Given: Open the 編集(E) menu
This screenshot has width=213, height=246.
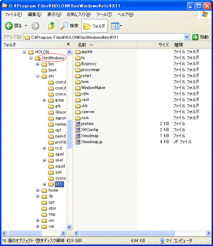Looking at the screenshot, I should pyautogui.click(x=35, y=14).
